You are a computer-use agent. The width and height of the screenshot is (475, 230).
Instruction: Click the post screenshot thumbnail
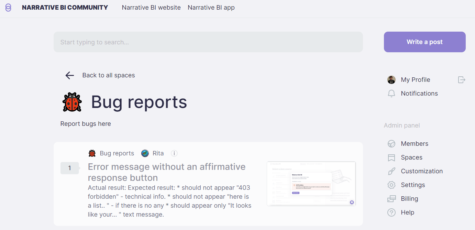click(x=311, y=184)
